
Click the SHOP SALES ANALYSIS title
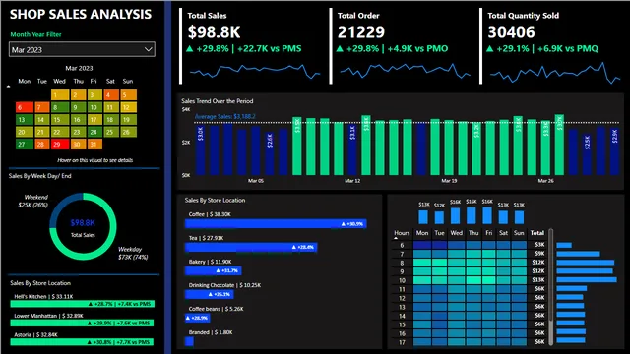(81, 14)
